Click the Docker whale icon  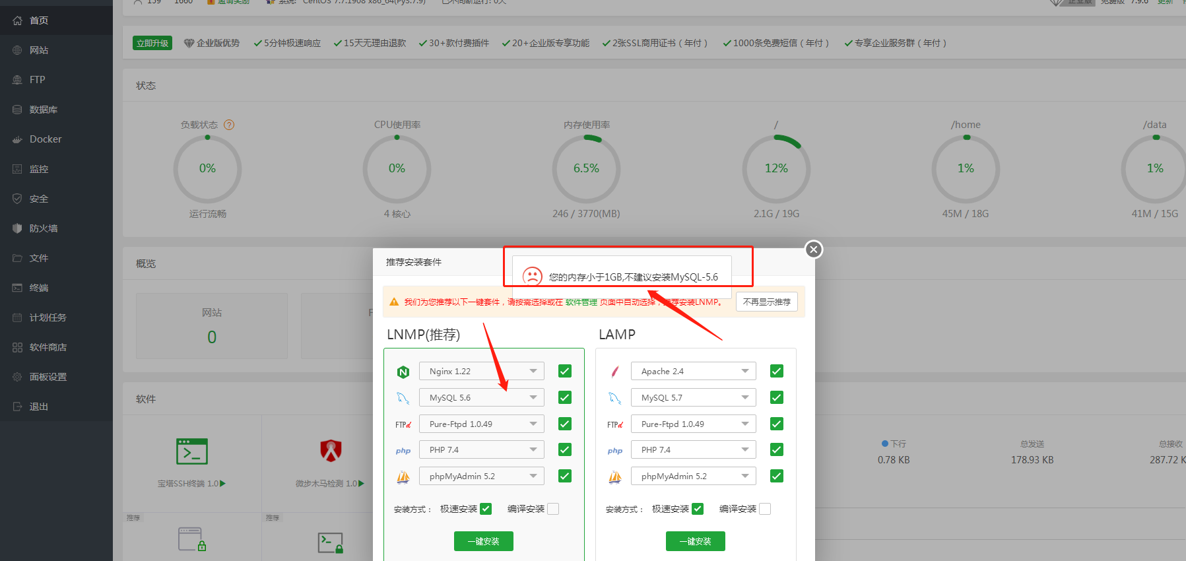click(x=17, y=139)
